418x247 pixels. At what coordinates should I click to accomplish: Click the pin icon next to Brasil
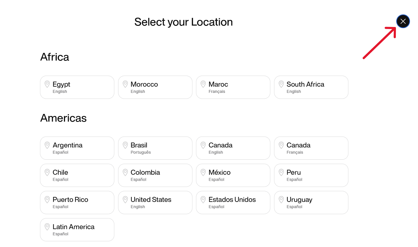125,145
